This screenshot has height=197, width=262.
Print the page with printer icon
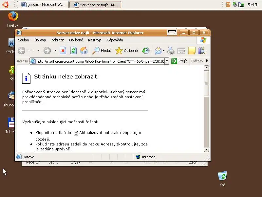point(171,51)
